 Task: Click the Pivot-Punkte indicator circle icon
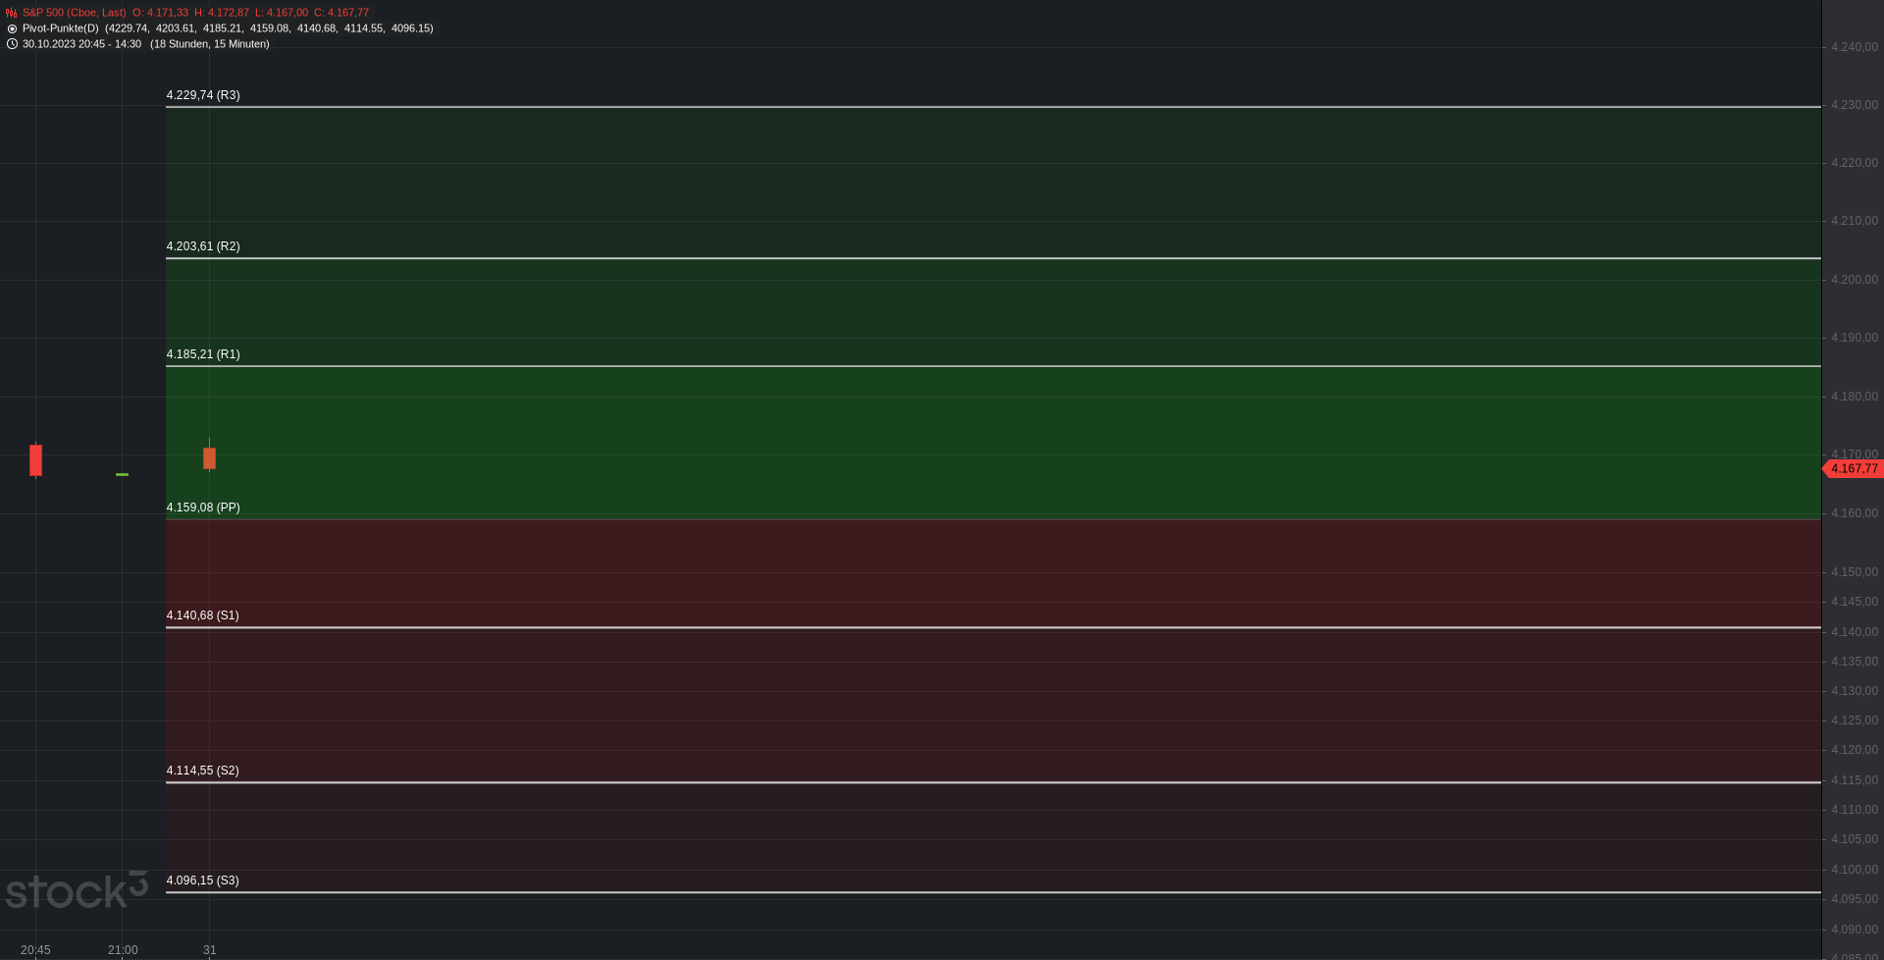click(12, 28)
